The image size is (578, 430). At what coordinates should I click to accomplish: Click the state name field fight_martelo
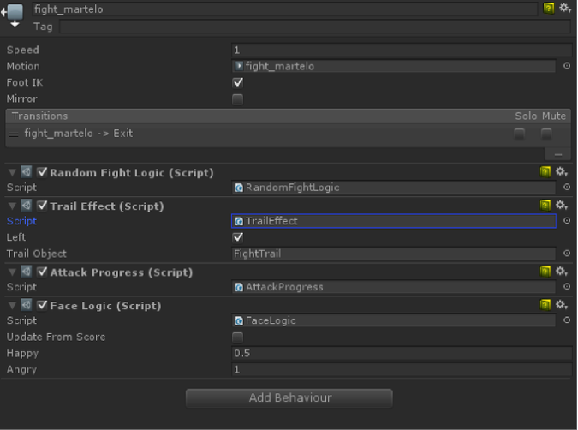[284, 9]
